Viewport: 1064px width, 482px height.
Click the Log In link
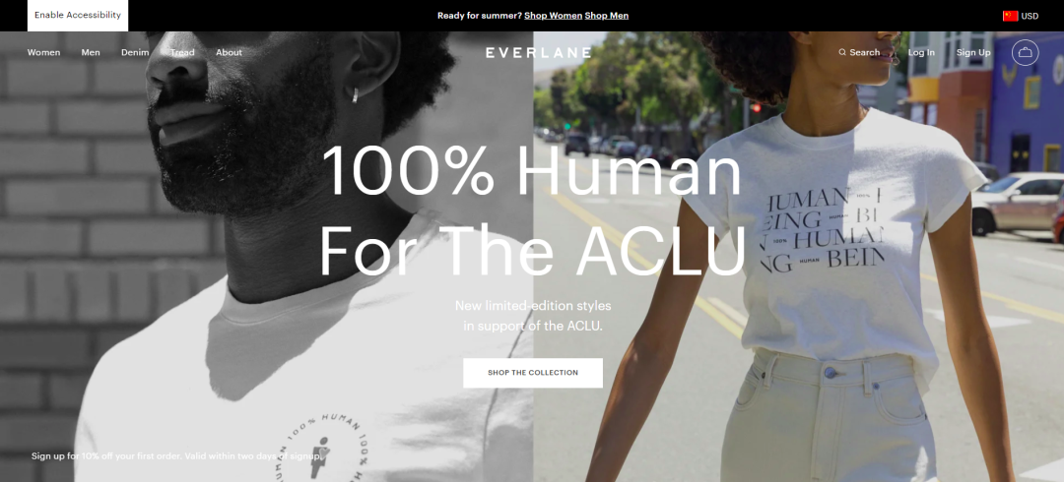[921, 52]
